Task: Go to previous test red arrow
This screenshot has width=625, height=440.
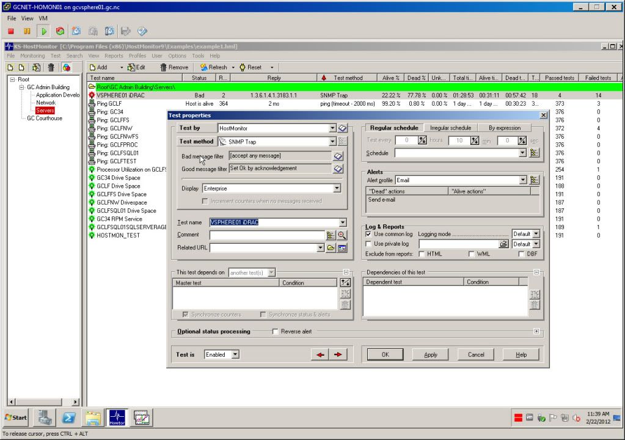Action: [x=320, y=354]
